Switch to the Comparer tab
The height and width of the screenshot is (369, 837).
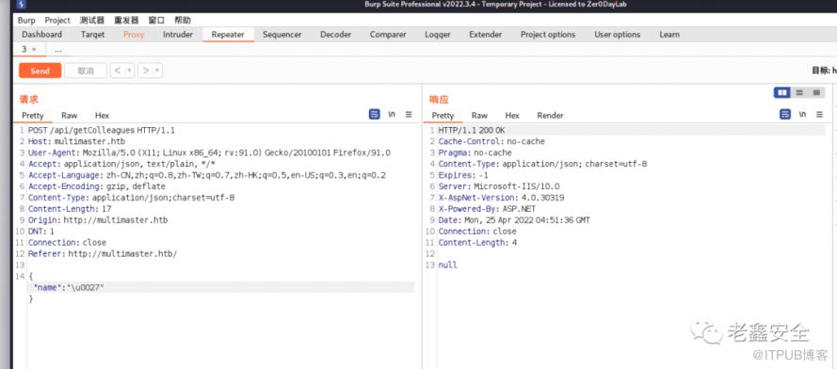click(x=388, y=34)
